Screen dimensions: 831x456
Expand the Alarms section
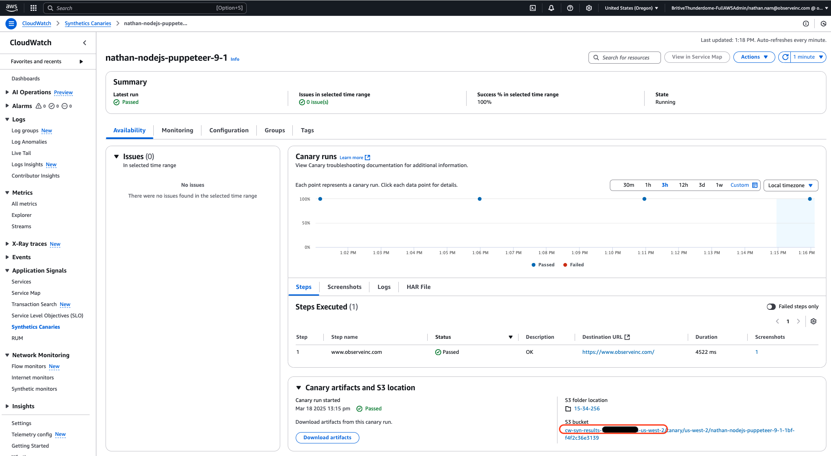pos(7,106)
